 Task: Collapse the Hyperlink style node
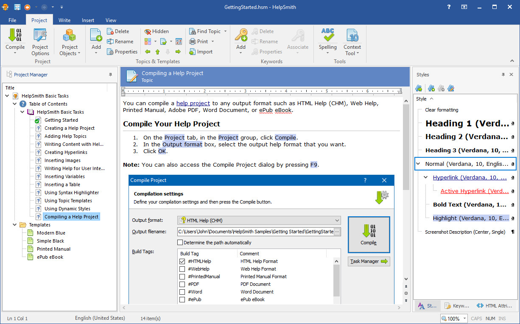point(426,177)
